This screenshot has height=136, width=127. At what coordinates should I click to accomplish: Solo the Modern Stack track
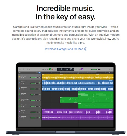point(23,89)
